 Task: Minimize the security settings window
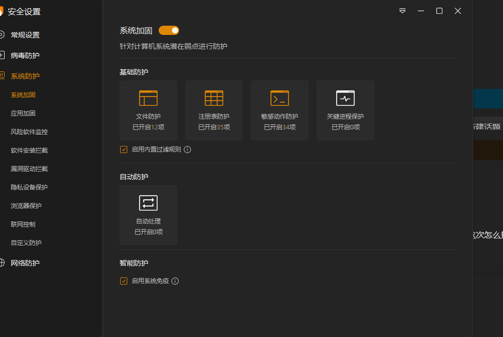tap(421, 11)
